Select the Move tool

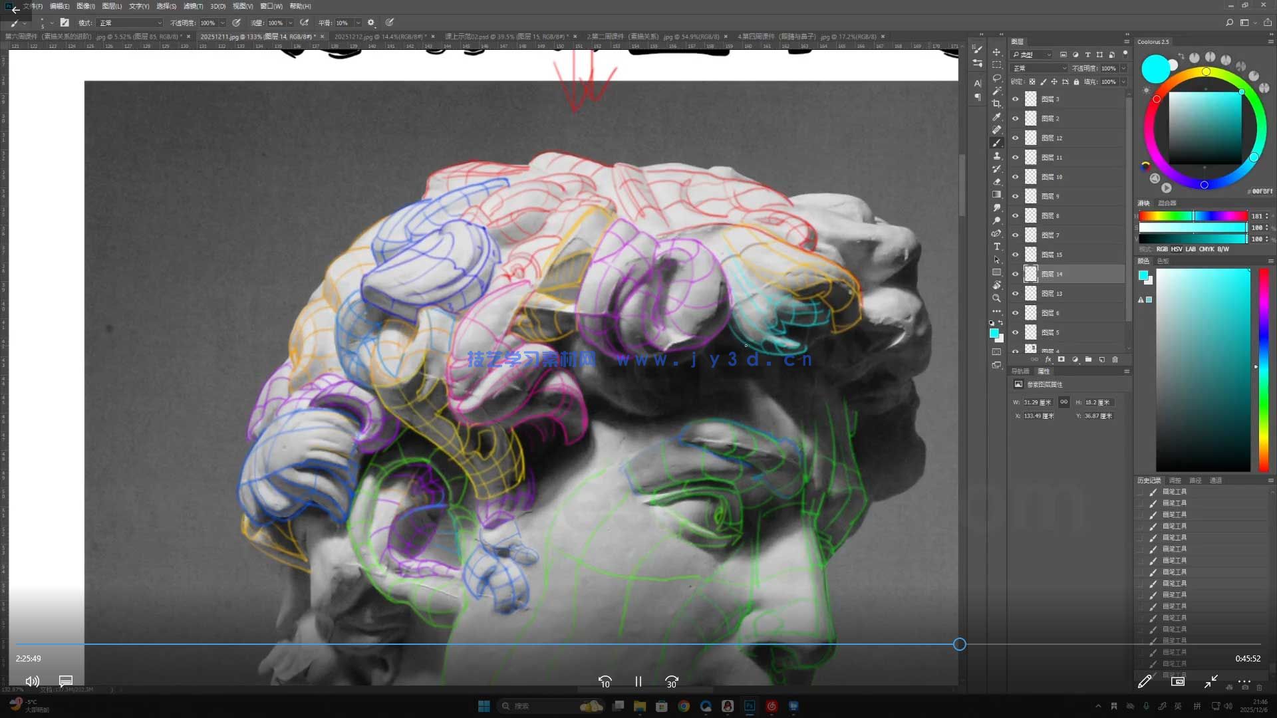coord(996,52)
